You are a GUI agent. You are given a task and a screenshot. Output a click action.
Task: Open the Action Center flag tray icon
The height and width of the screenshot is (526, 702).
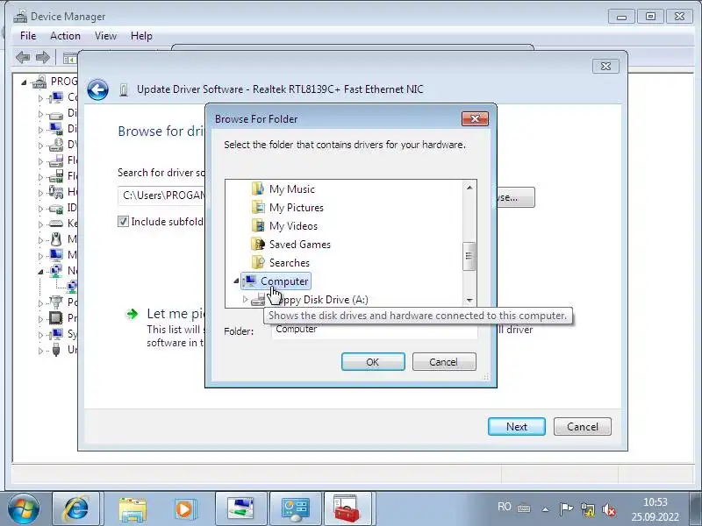(566, 509)
